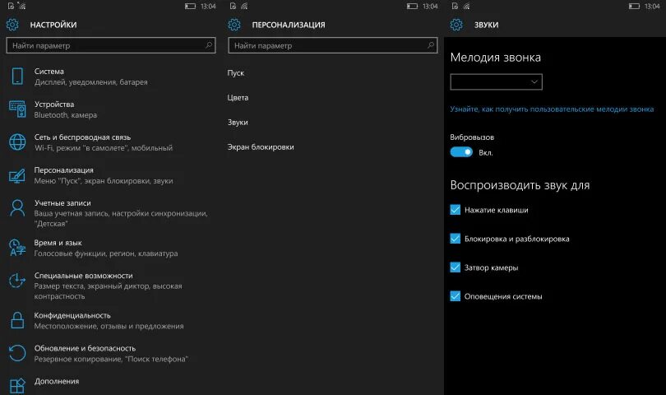Open Звуки in Personalization menu
The image size is (666, 395).
point(238,122)
